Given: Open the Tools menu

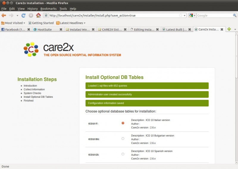Looking at the screenshot, I should 63,9.
